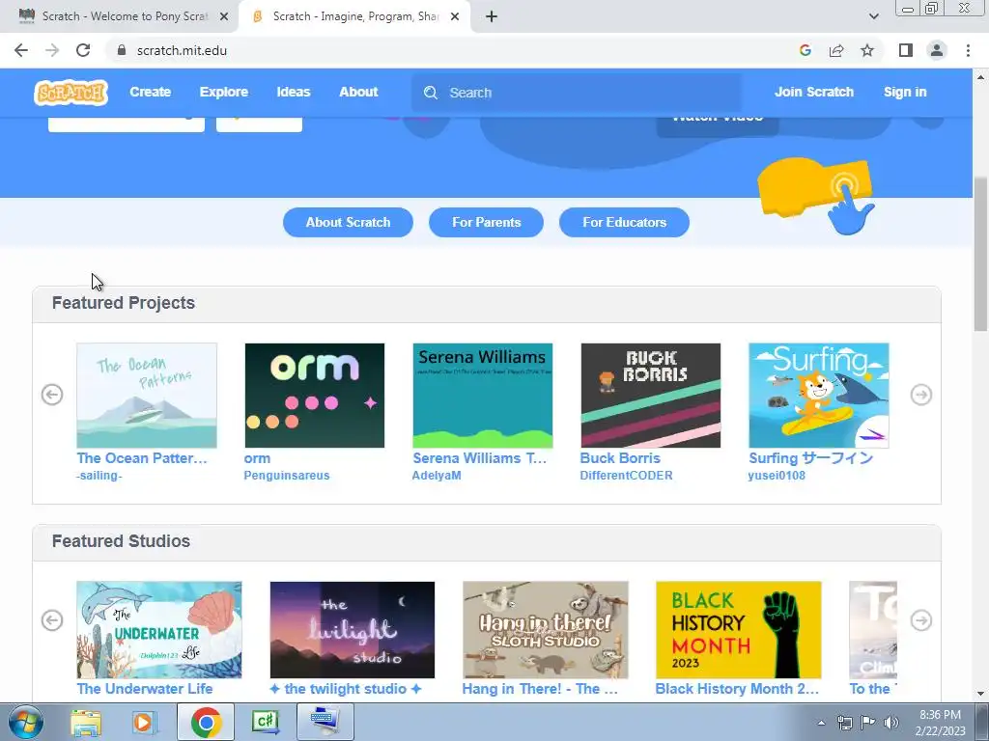Open the About menu item

[x=358, y=92]
